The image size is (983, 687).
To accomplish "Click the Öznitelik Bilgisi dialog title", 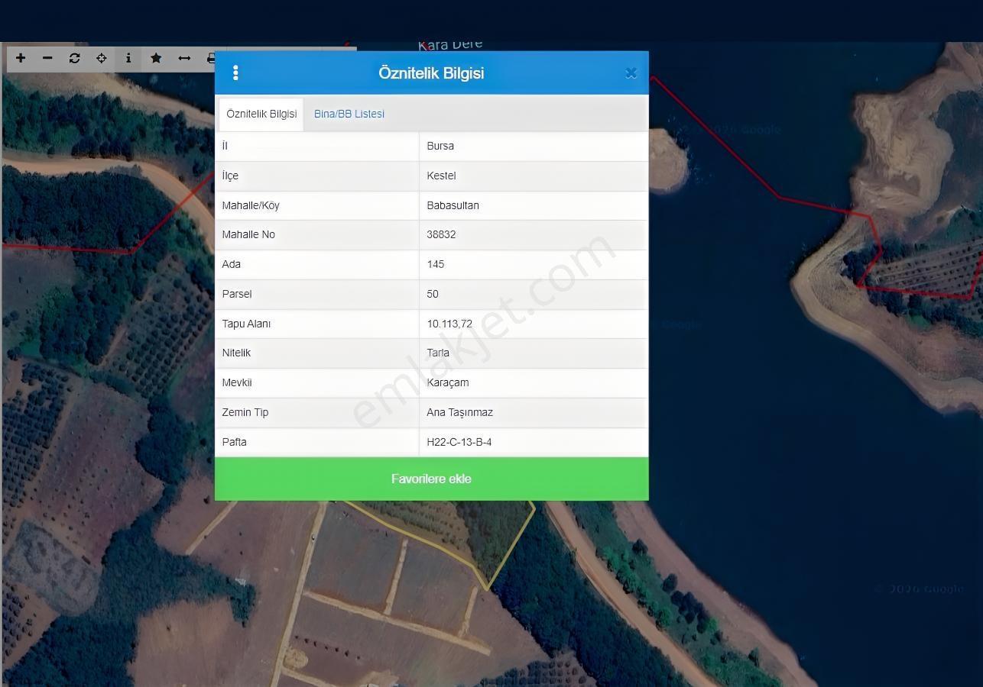I will point(431,73).
